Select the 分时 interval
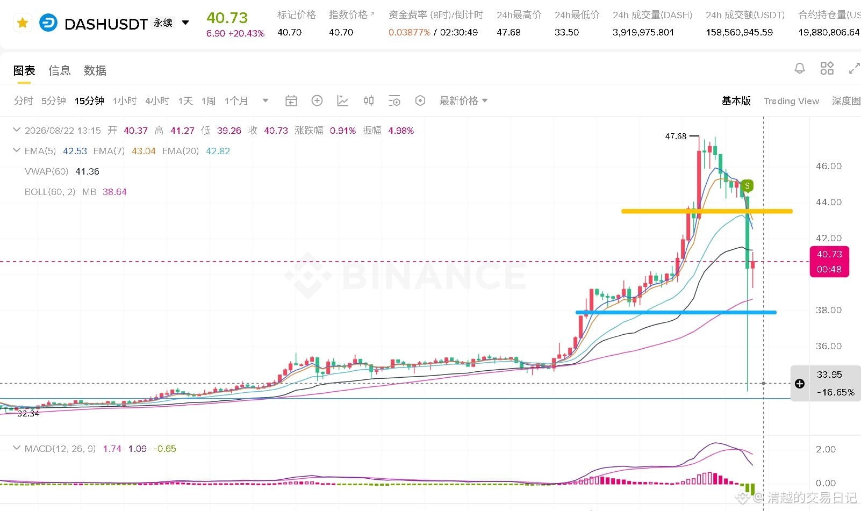861x511 pixels. pos(23,100)
